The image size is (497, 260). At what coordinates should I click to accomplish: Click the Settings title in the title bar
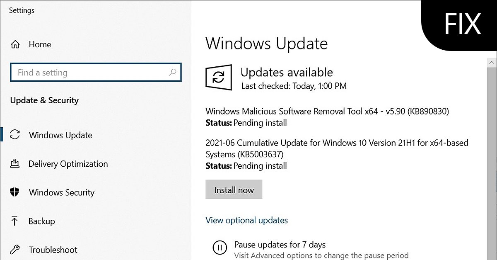pyautogui.click(x=21, y=10)
